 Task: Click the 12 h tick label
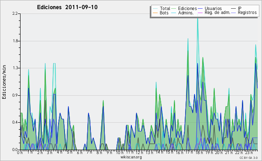tap(139, 153)
